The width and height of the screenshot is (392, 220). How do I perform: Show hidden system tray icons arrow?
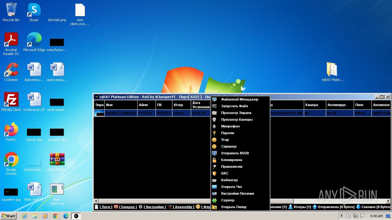click(x=341, y=216)
